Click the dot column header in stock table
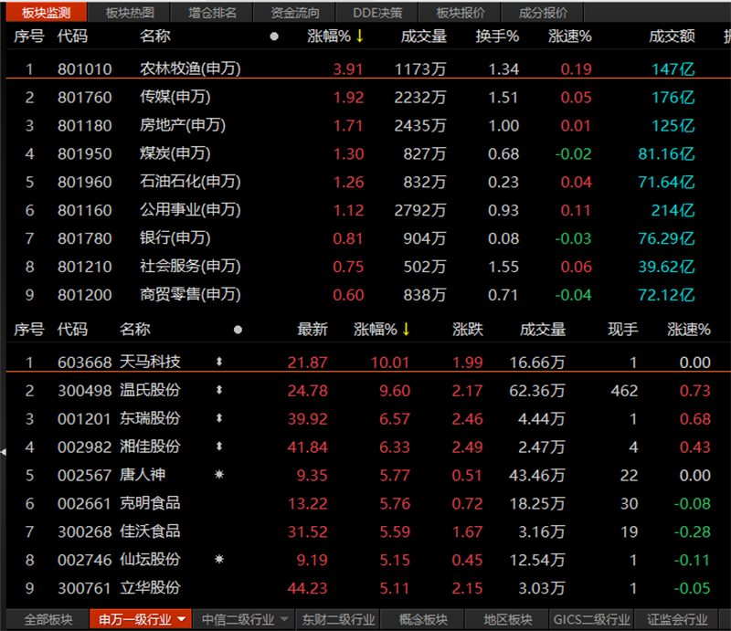The width and height of the screenshot is (731, 631). (238, 330)
